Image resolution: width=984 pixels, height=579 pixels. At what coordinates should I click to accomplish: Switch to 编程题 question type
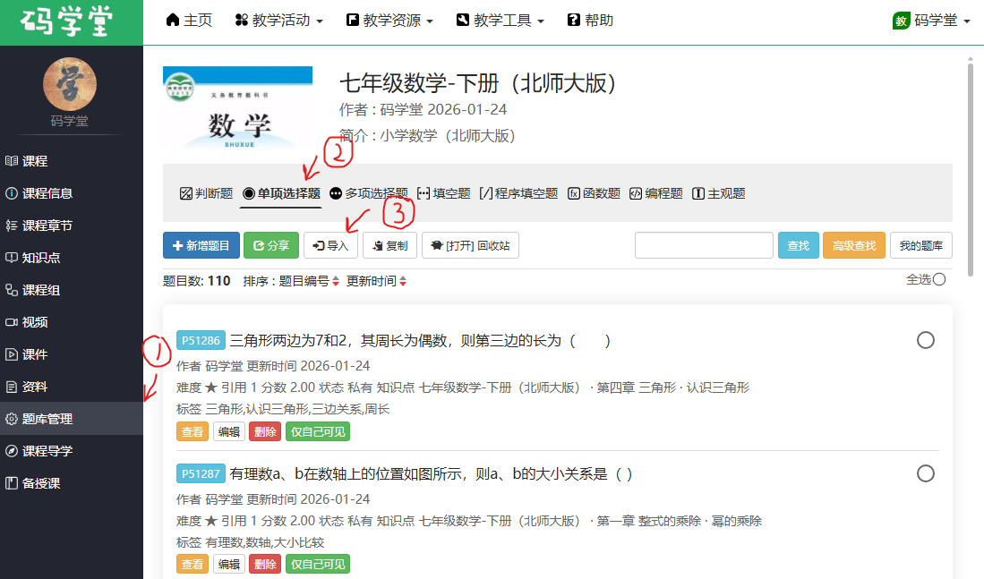tap(655, 193)
